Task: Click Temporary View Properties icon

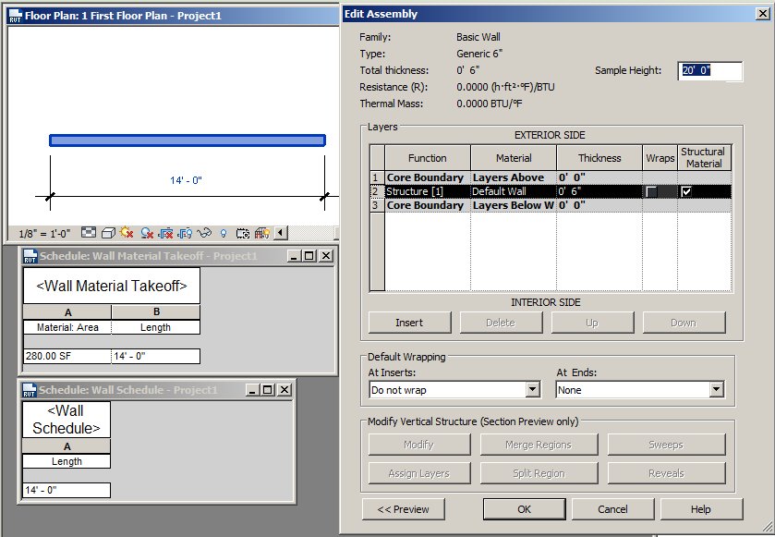Action: point(243,234)
